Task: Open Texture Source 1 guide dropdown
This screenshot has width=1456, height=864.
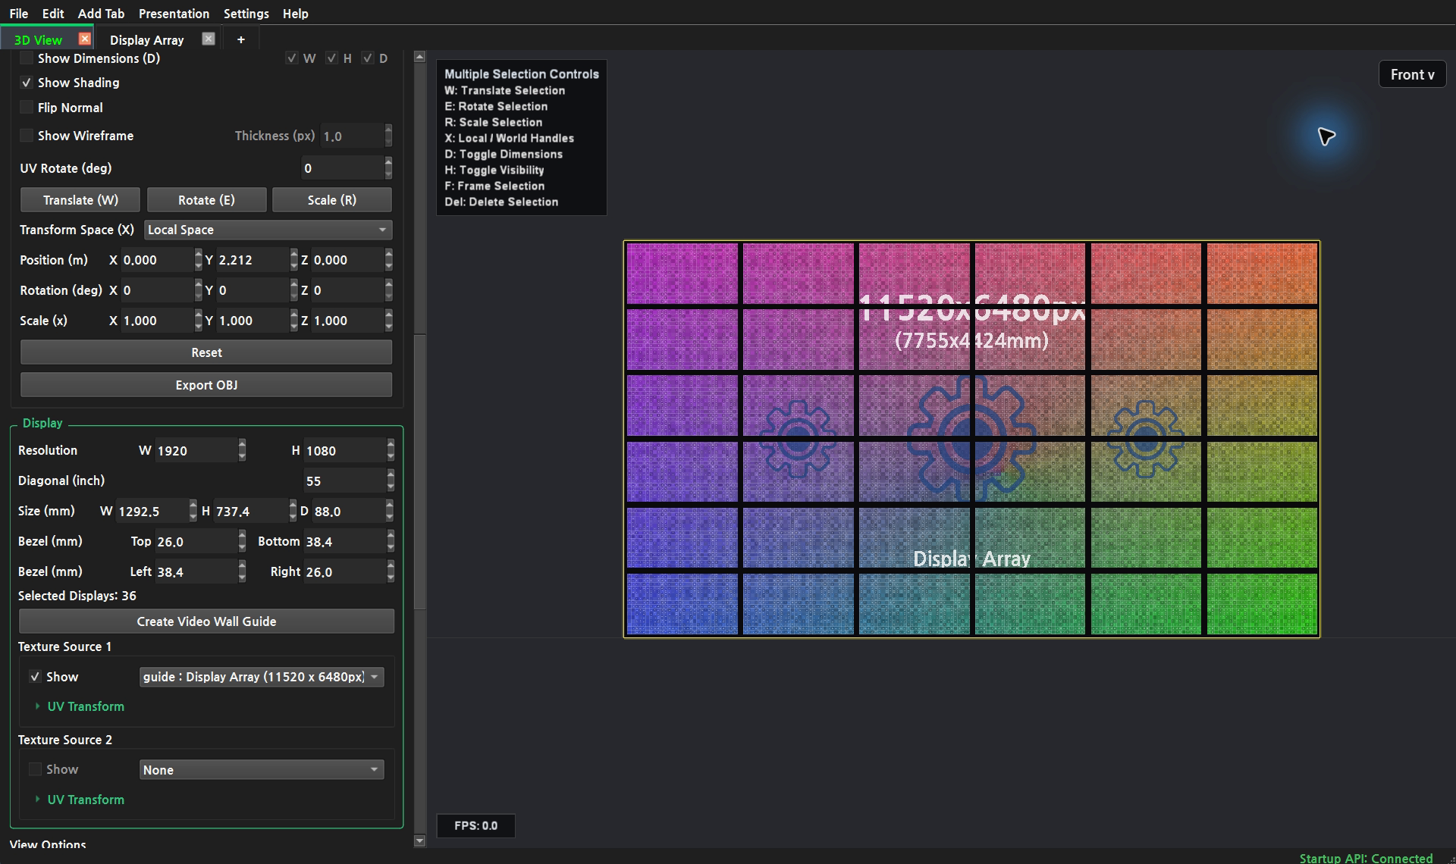Action: tap(262, 677)
